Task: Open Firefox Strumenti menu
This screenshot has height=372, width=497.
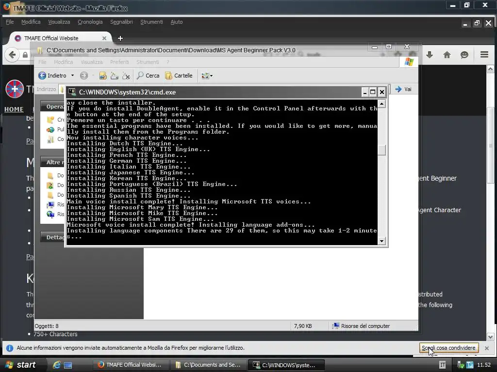Action: pyautogui.click(x=151, y=22)
